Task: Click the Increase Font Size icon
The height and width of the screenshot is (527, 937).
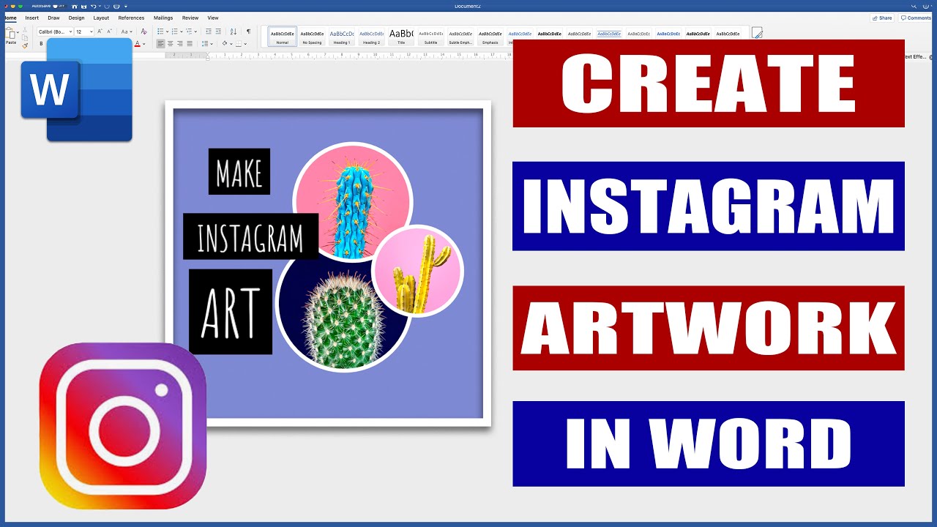Action: coord(100,31)
